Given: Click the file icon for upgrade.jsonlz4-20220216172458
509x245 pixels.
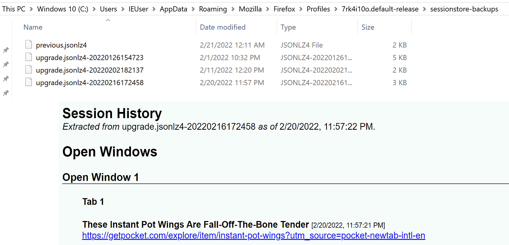Looking at the screenshot, I should pos(28,82).
